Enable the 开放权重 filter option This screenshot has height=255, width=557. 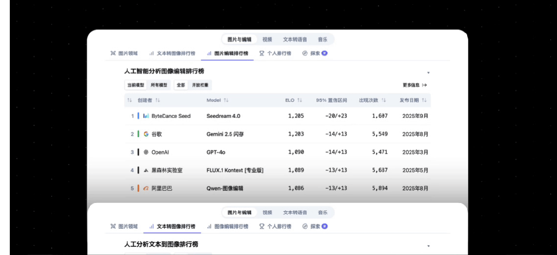tap(200, 85)
